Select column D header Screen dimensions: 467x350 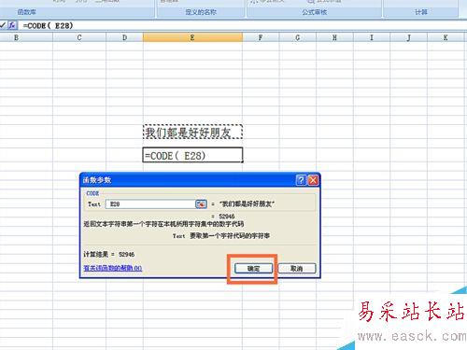124,37
